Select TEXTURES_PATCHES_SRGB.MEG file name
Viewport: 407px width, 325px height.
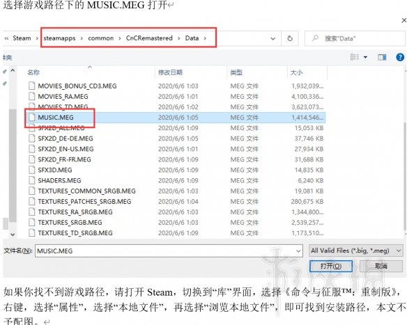tap(84, 201)
